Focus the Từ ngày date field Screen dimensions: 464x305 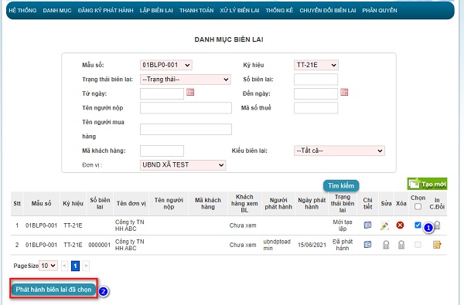tap(162, 93)
